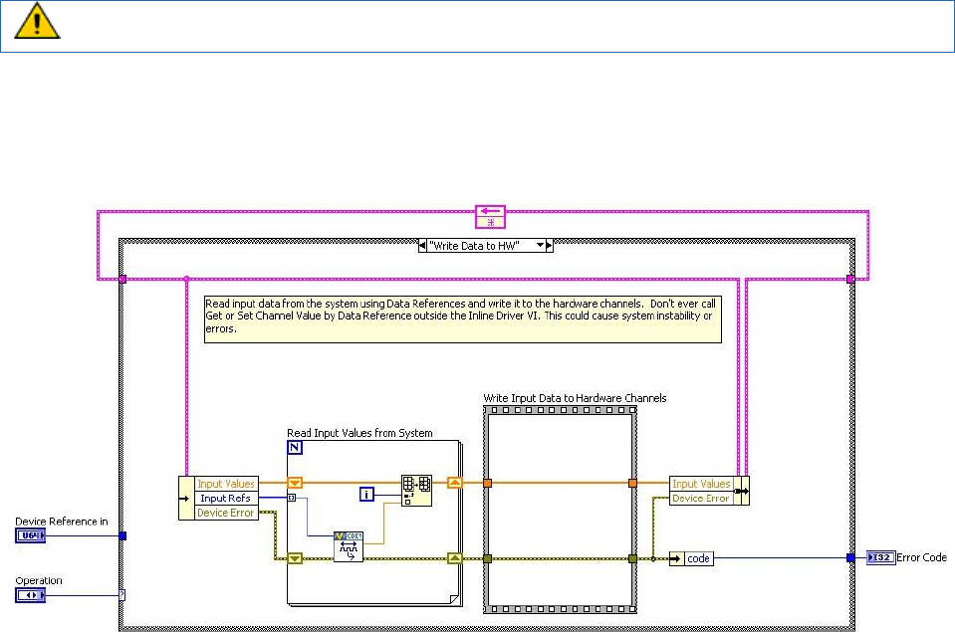Click the pink left tunnel on case structure

click(122, 279)
